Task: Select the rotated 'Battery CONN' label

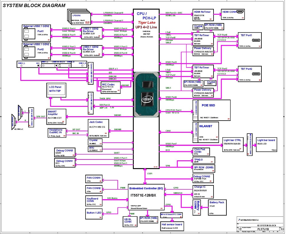Action: (197, 206)
